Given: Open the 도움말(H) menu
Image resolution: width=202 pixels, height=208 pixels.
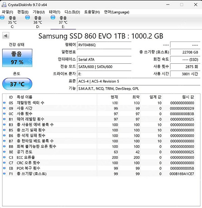Looking at the screenshot, I should click(x=92, y=12).
